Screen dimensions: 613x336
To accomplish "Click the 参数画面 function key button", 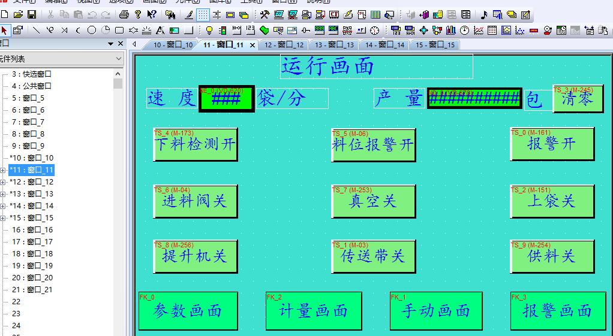I will point(188,311).
